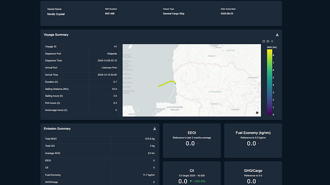Select the Arrival Port row
This screenshot has width=330, height=185.
pyautogui.click(x=81, y=68)
